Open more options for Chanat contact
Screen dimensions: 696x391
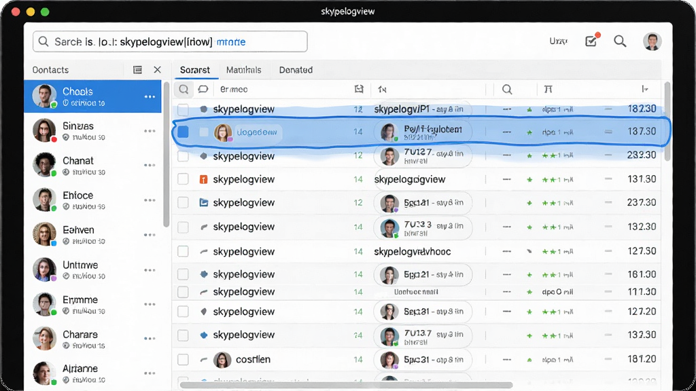coord(150,166)
